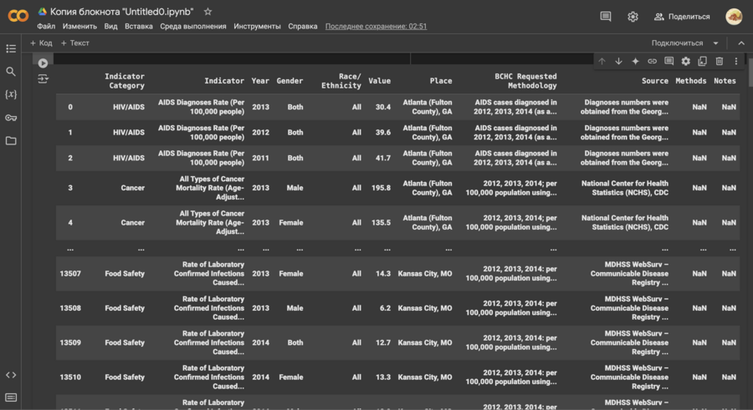
Task: Click the Indicator Category column header
Action: pos(125,80)
